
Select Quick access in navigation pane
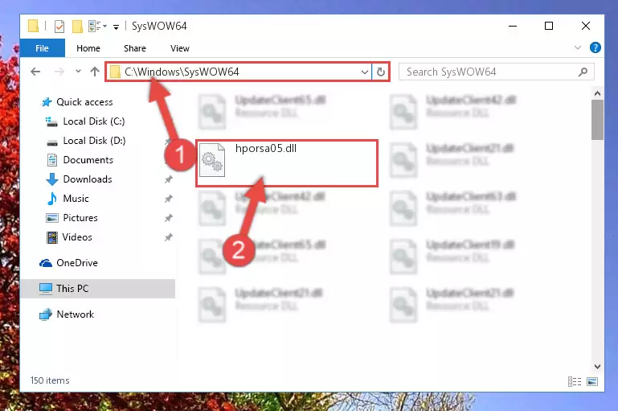click(x=84, y=102)
